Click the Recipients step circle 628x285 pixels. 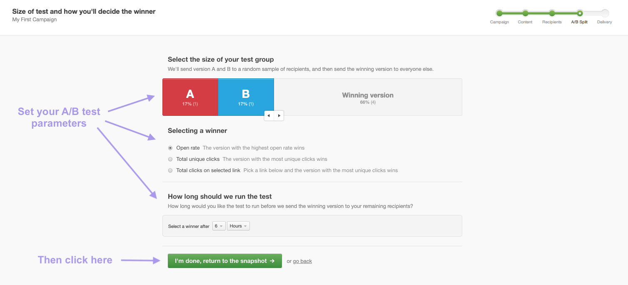552,13
